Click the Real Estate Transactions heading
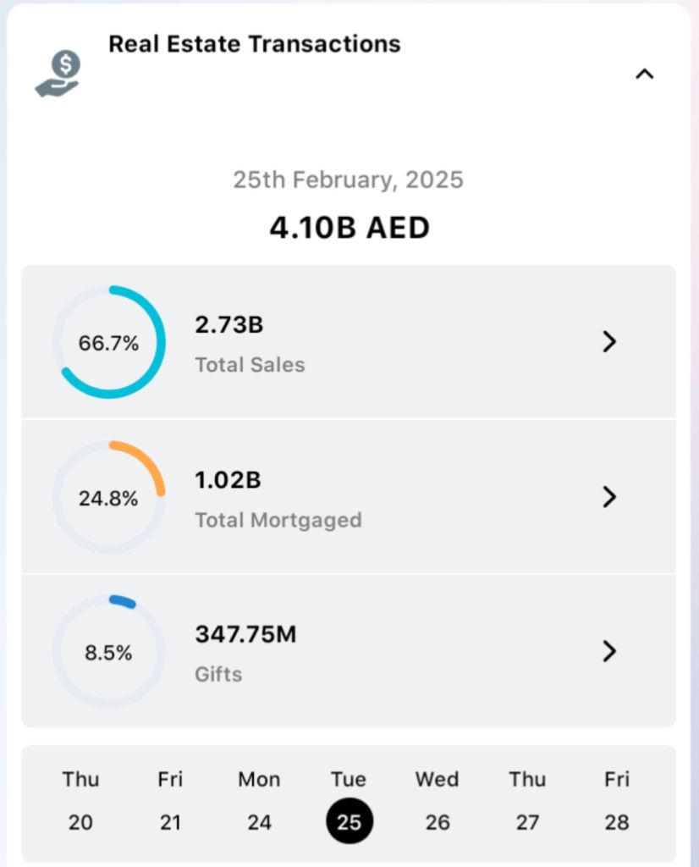699x867 pixels. pos(255,44)
